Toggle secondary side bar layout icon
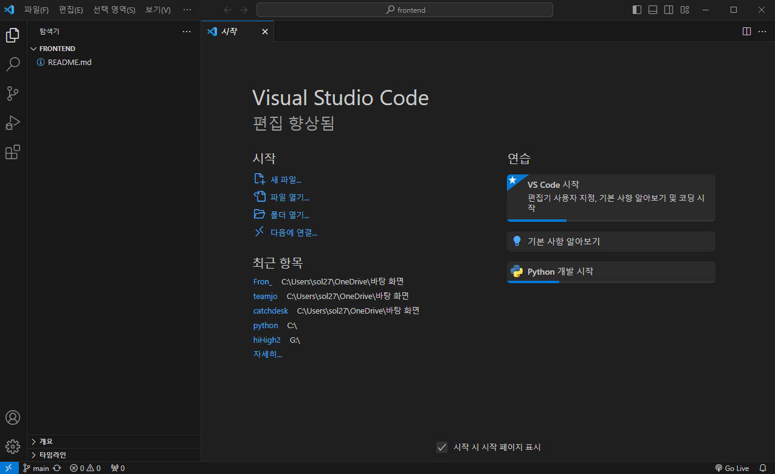The height and width of the screenshot is (474, 775). (x=669, y=10)
